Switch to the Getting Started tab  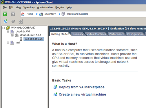tap(60, 34)
